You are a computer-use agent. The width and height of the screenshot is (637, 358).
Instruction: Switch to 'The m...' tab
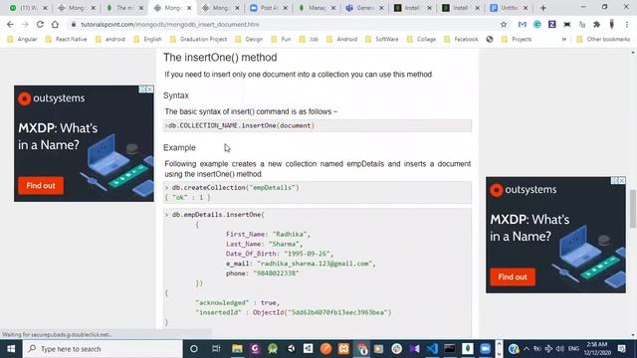(x=123, y=8)
